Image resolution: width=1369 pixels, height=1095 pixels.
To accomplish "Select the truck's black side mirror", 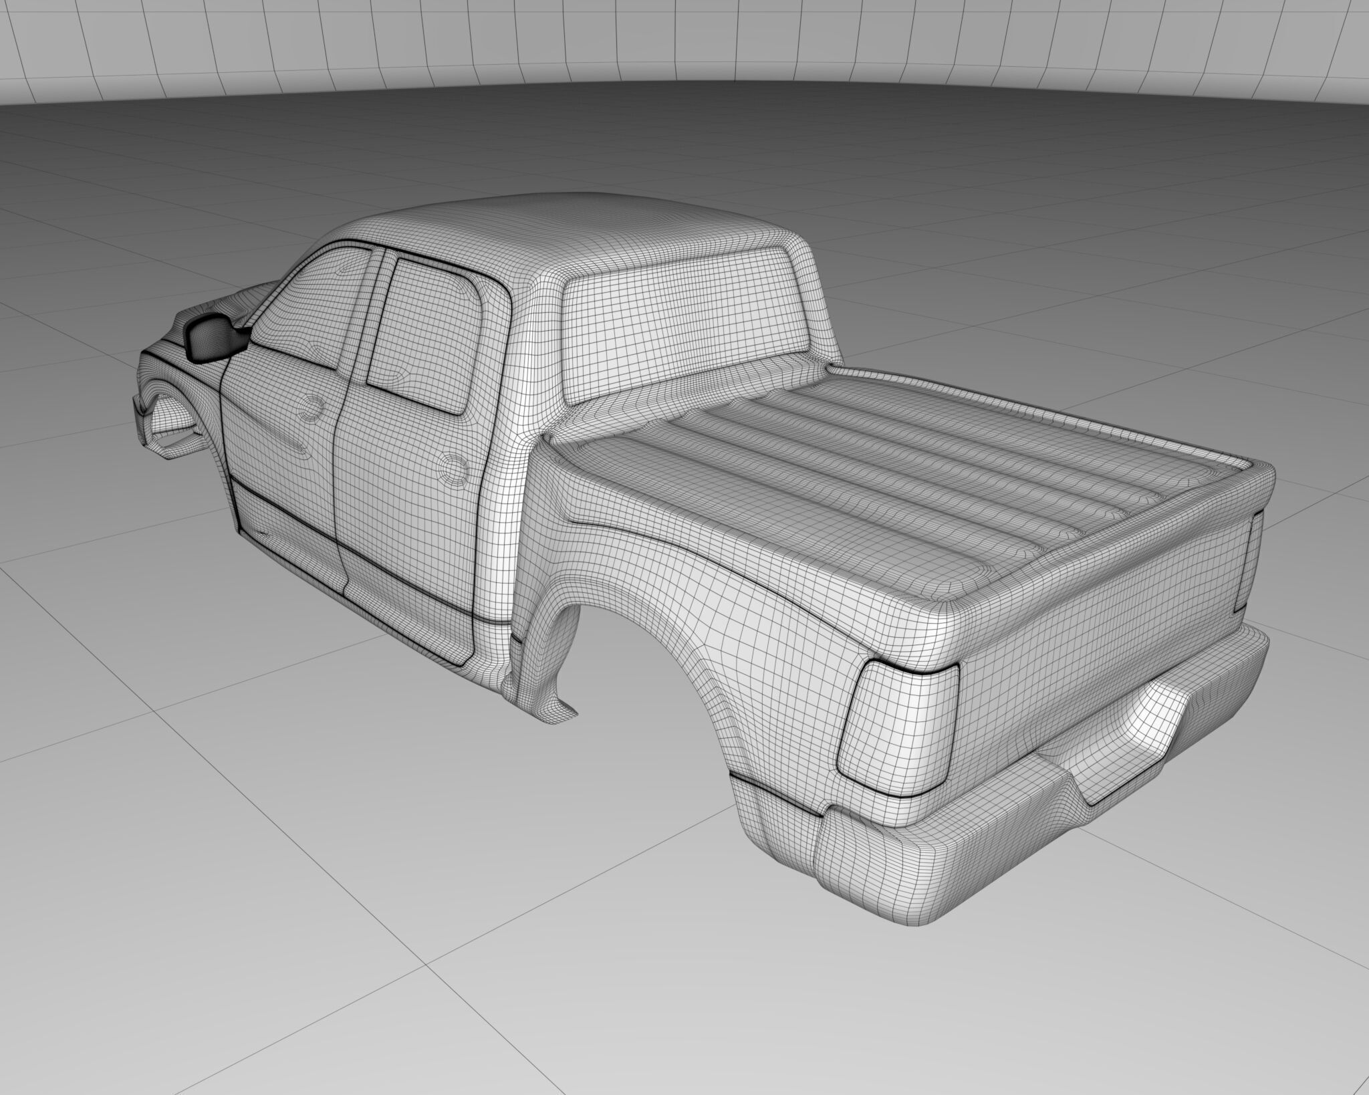I will tap(215, 337).
